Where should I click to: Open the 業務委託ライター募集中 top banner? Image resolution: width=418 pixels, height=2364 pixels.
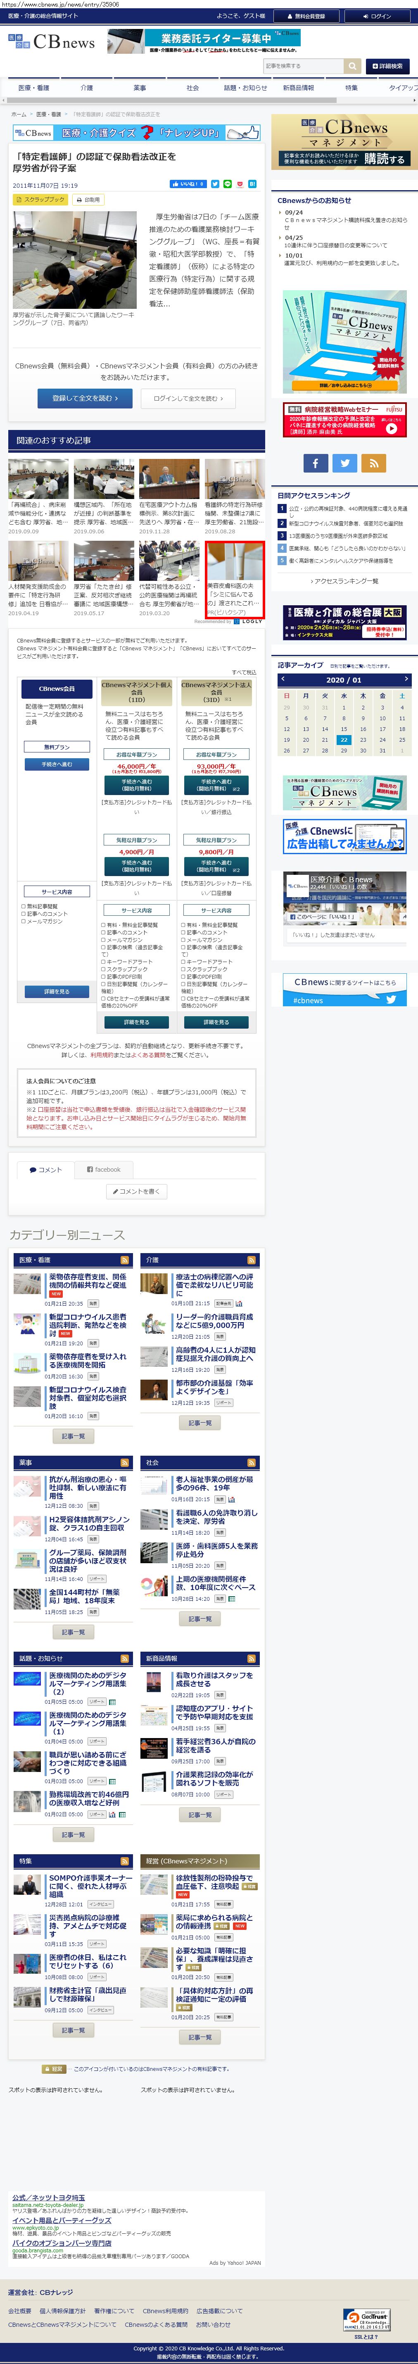[204, 41]
